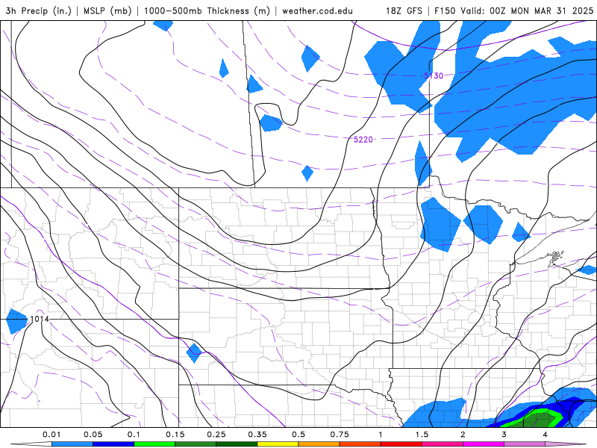
Task: Click the 'weather.cod.edu' text
Action: (x=317, y=10)
